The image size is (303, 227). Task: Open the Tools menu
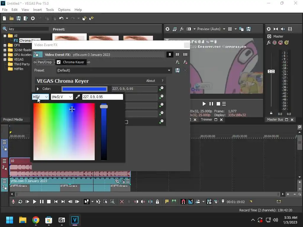coord(50,10)
